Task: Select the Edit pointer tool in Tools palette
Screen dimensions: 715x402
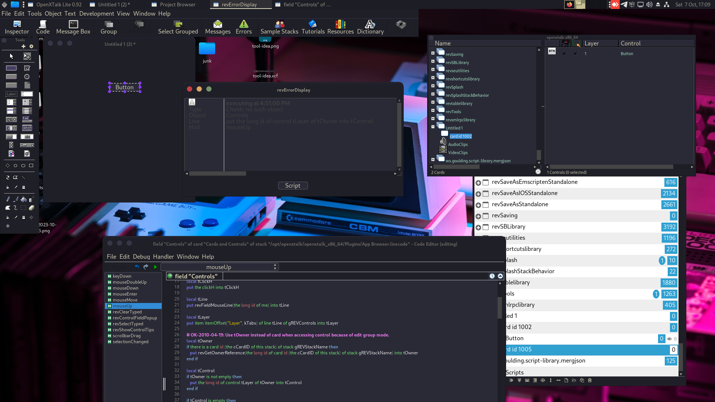Action: tap(27, 56)
